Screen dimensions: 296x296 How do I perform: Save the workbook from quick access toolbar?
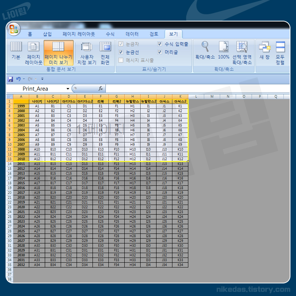10,79
